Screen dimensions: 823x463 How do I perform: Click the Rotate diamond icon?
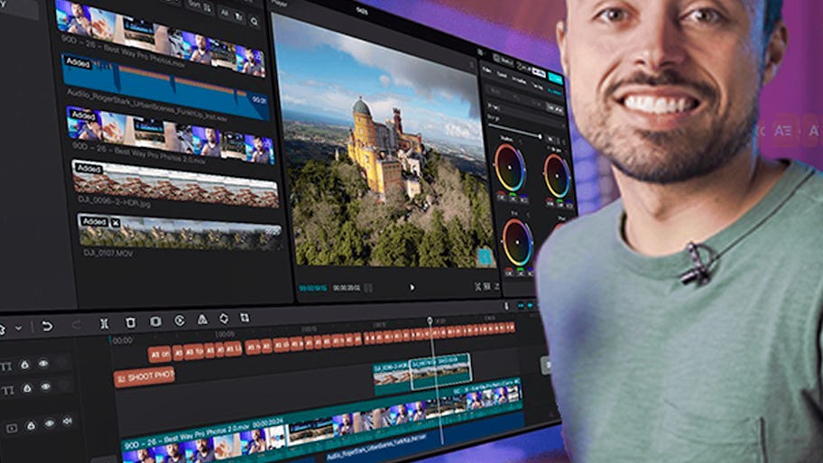tap(224, 318)
